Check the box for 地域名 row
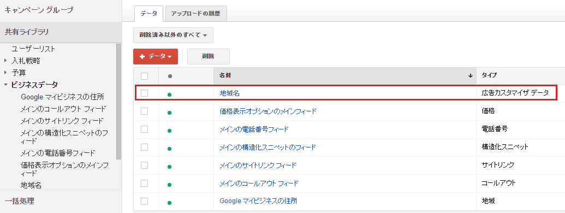Image resolution: width=565 pixels, height=213 pixels. coord(145,93)
